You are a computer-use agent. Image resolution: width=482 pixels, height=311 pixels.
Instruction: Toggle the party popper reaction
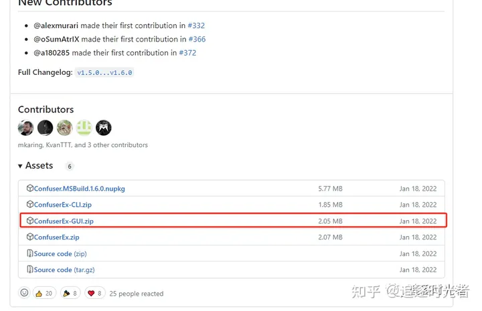click(x=70, y=293)
